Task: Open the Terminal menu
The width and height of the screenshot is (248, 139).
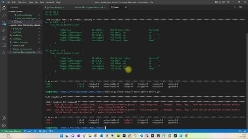Action: 50,2
